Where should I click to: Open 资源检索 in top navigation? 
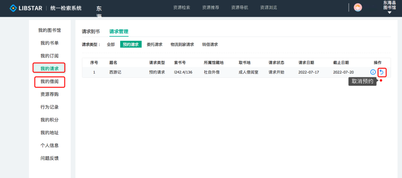pyautogui.click(x=182, y=7)
